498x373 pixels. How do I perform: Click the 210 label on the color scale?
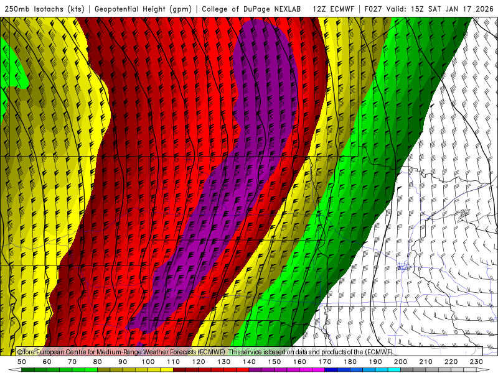[x=426, y=362]
